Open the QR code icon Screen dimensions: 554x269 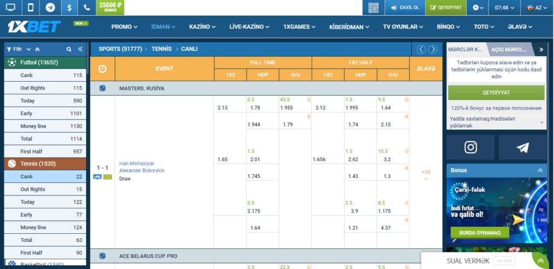coord(373,8)
